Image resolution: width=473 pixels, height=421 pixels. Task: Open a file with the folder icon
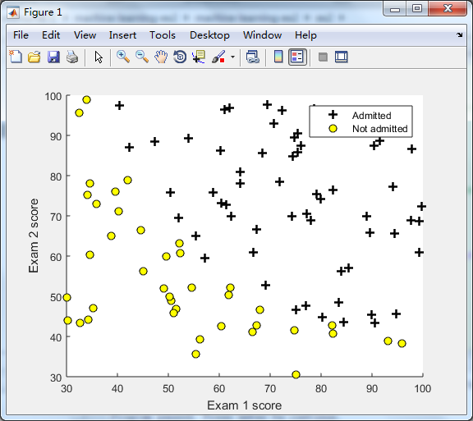click(x=34, y=57)
